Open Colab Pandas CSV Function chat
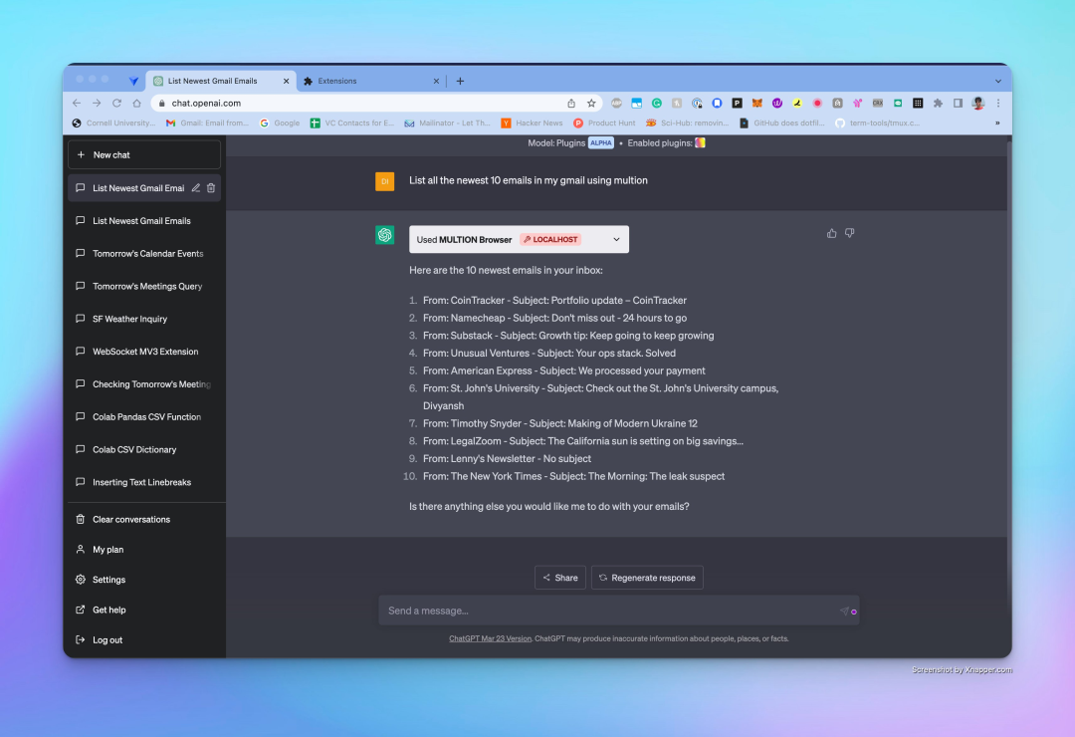 pos(144,417)
